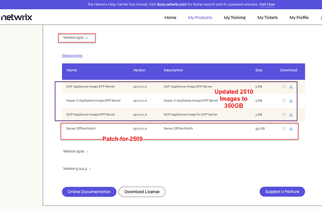Viewport: 322px width, 209px height.
Task: Download the Server Offline Patch file
Action: [291, 128]
